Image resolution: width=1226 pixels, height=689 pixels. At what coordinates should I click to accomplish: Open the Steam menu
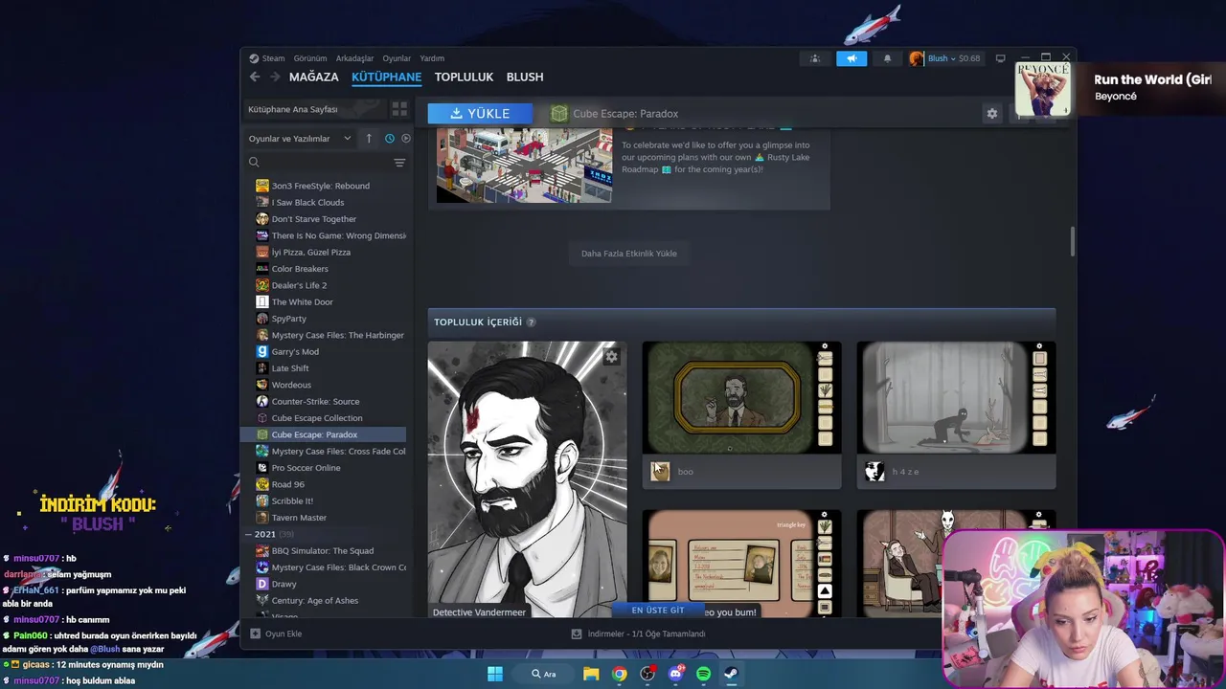pyautogui.click(x=273, y=58)
